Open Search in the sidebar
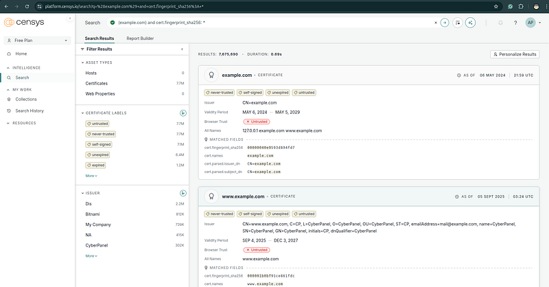This screenshot has height=287, width=549. 22,78
